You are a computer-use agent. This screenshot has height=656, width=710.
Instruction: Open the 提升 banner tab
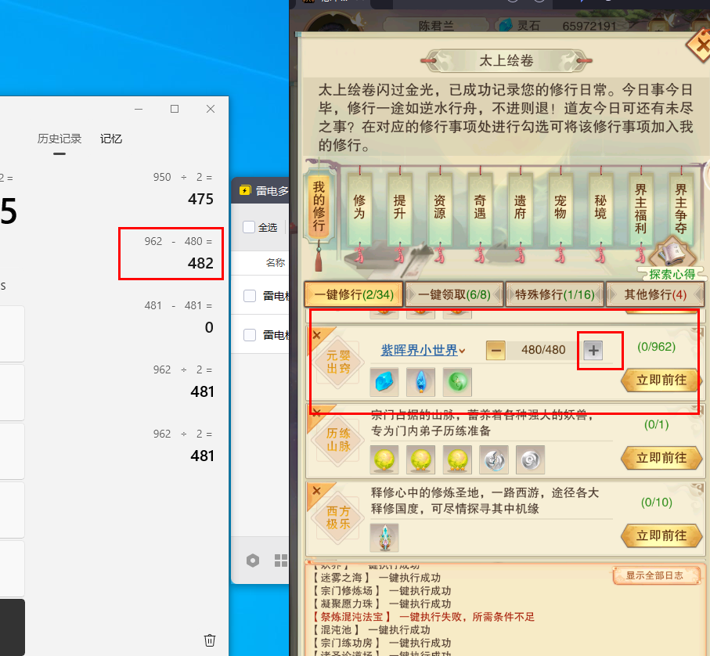[399, 209]
